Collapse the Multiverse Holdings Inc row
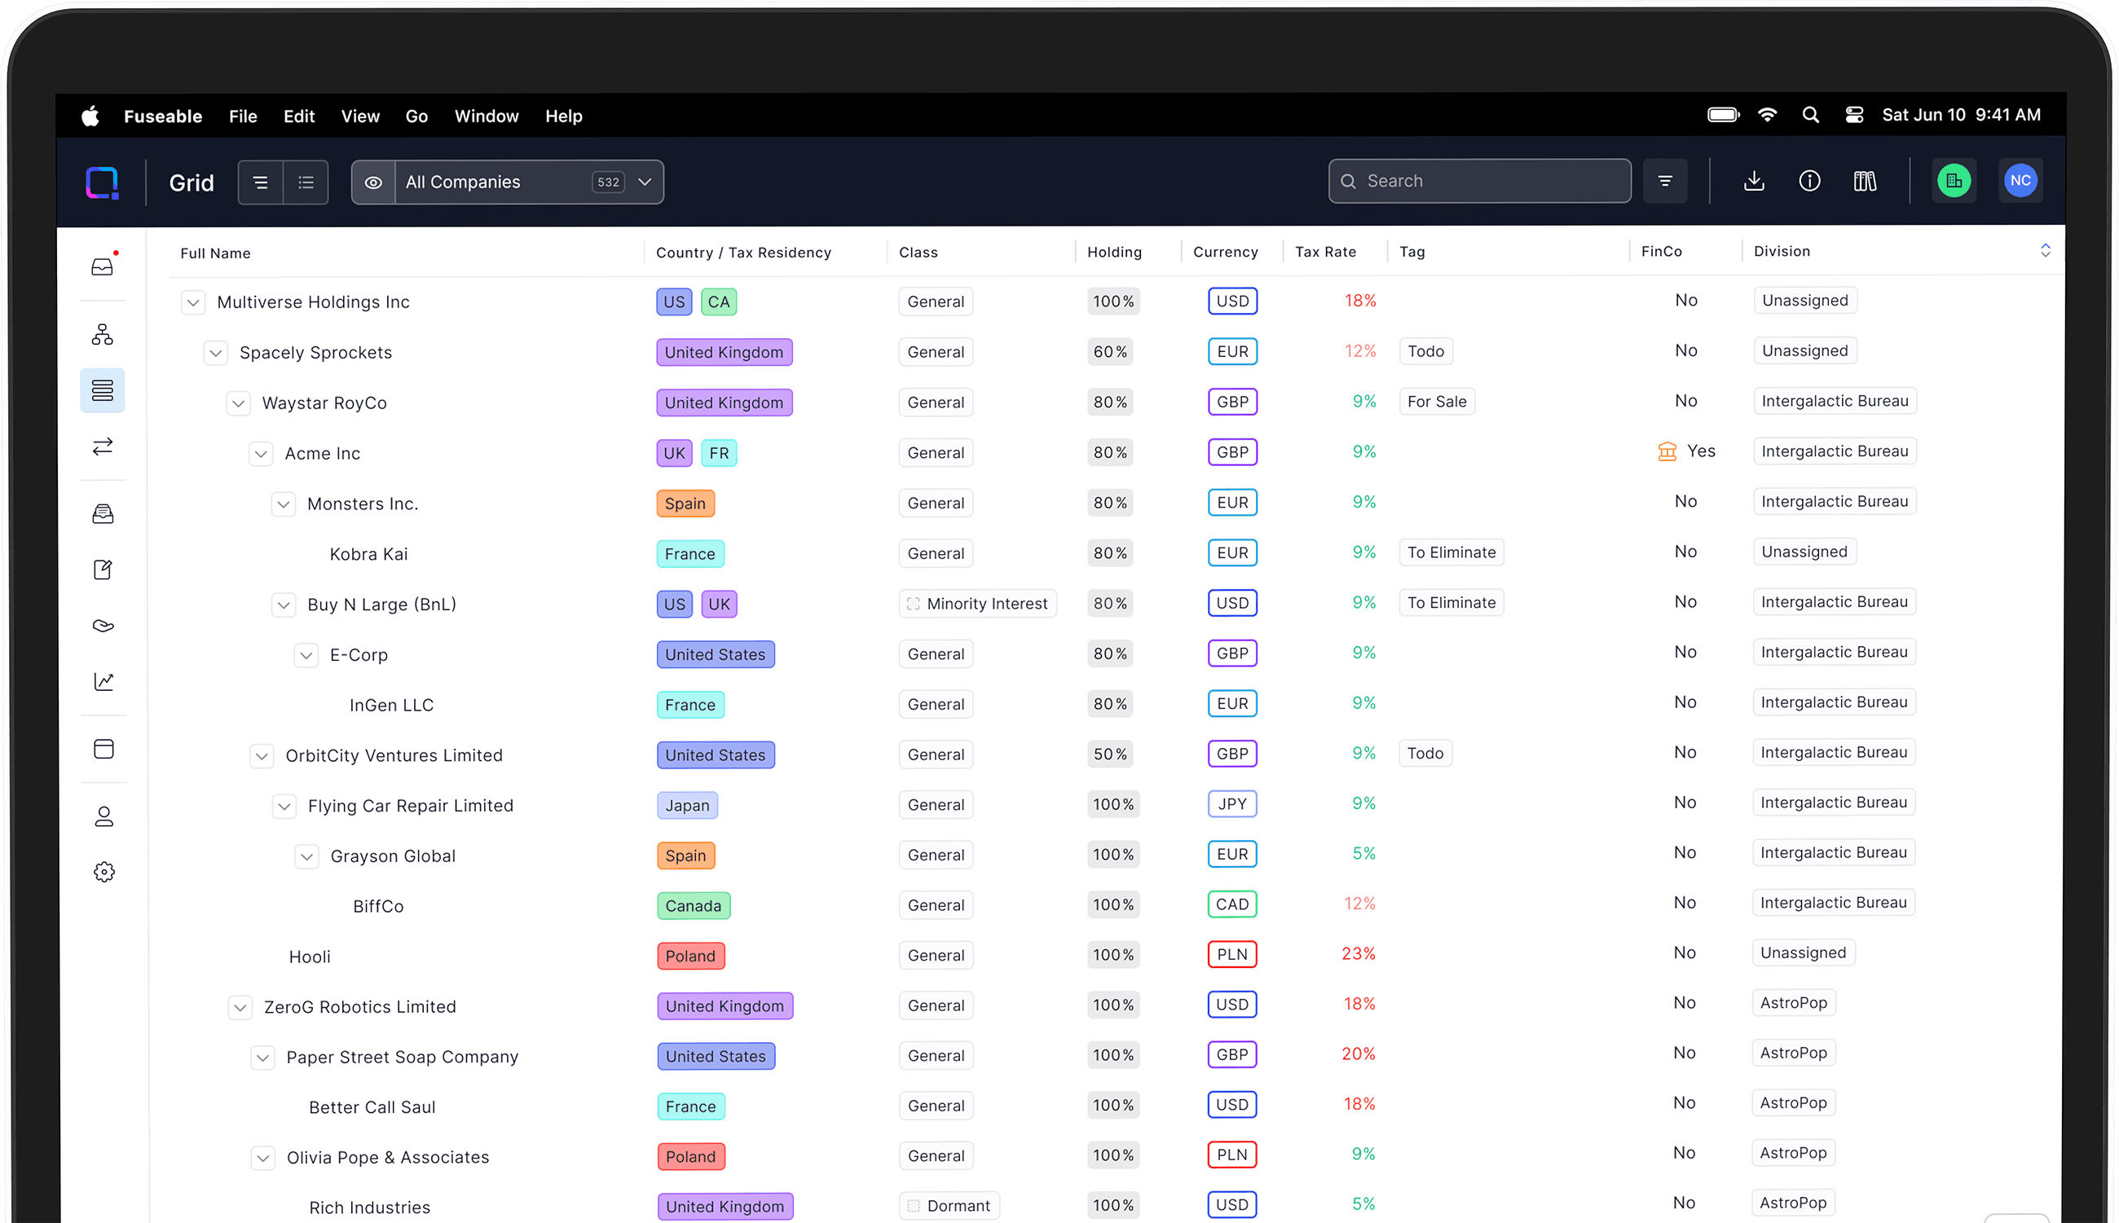The image size is (2119, 1223). pyautogui.click(x=193, y=302)
